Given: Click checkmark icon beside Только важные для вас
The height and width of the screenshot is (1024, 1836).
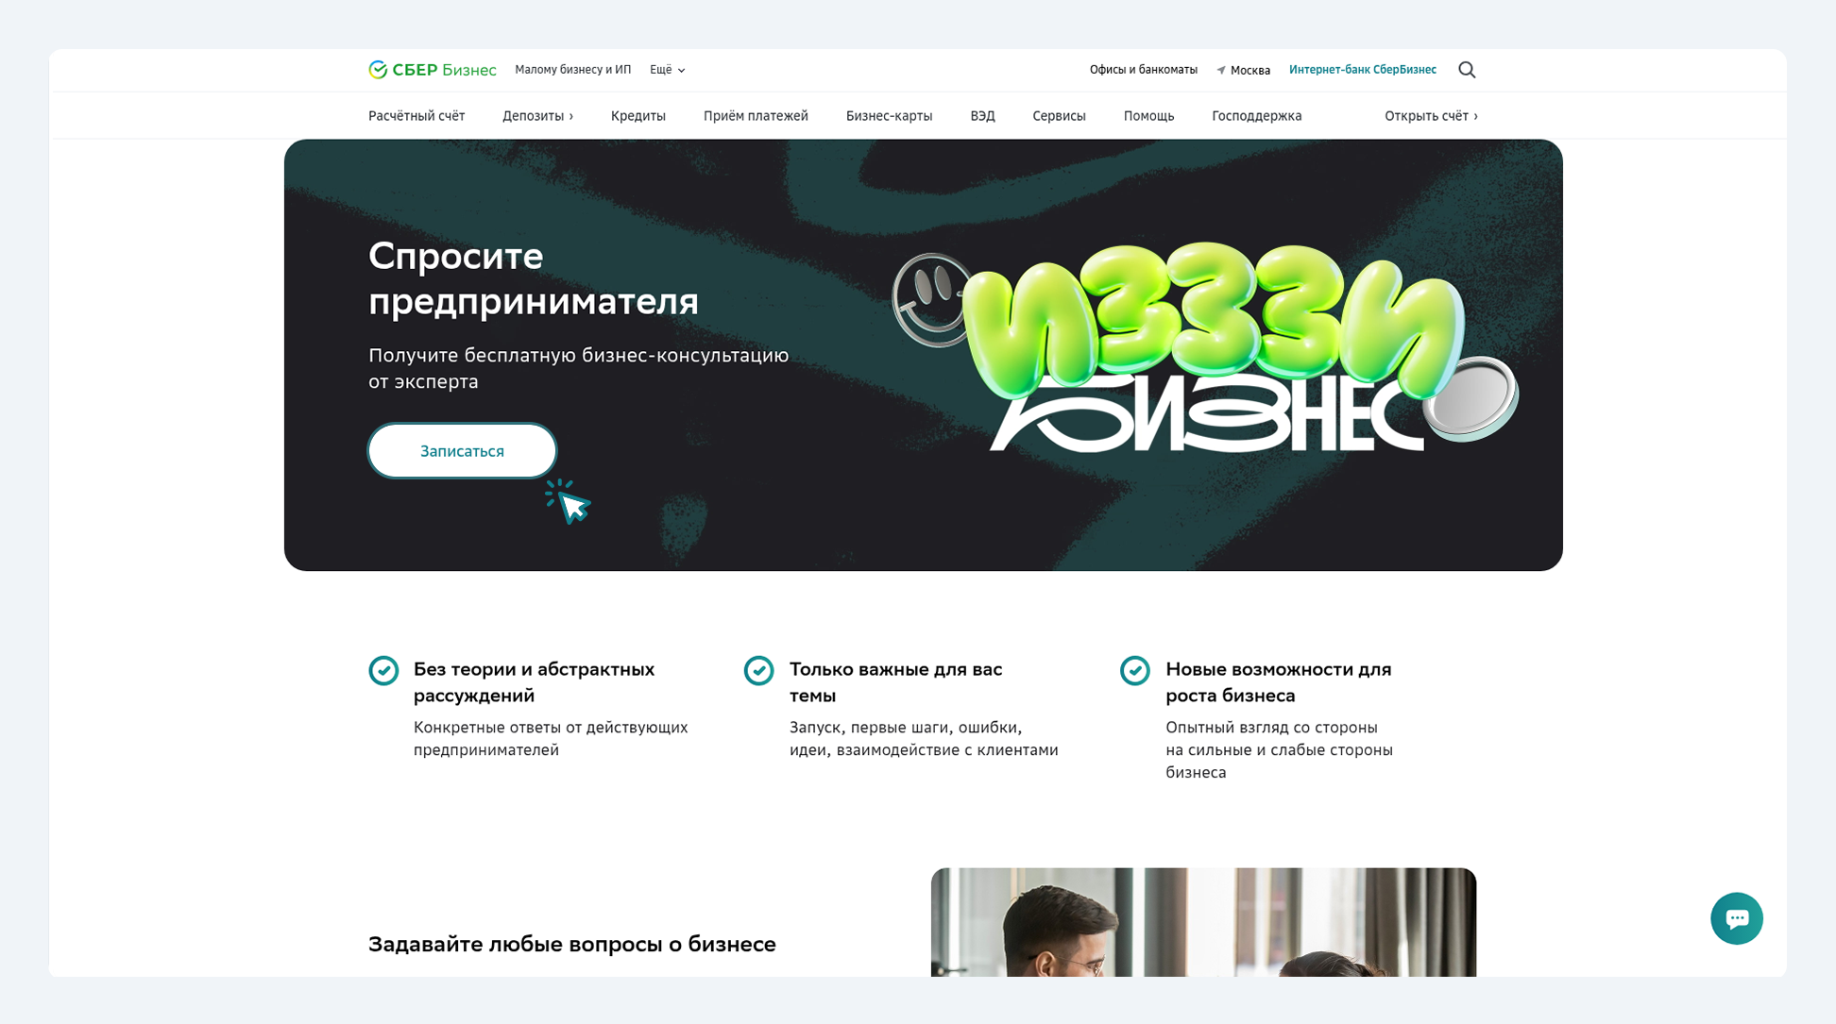Looking at the screenshot, I should click(758, 671).
